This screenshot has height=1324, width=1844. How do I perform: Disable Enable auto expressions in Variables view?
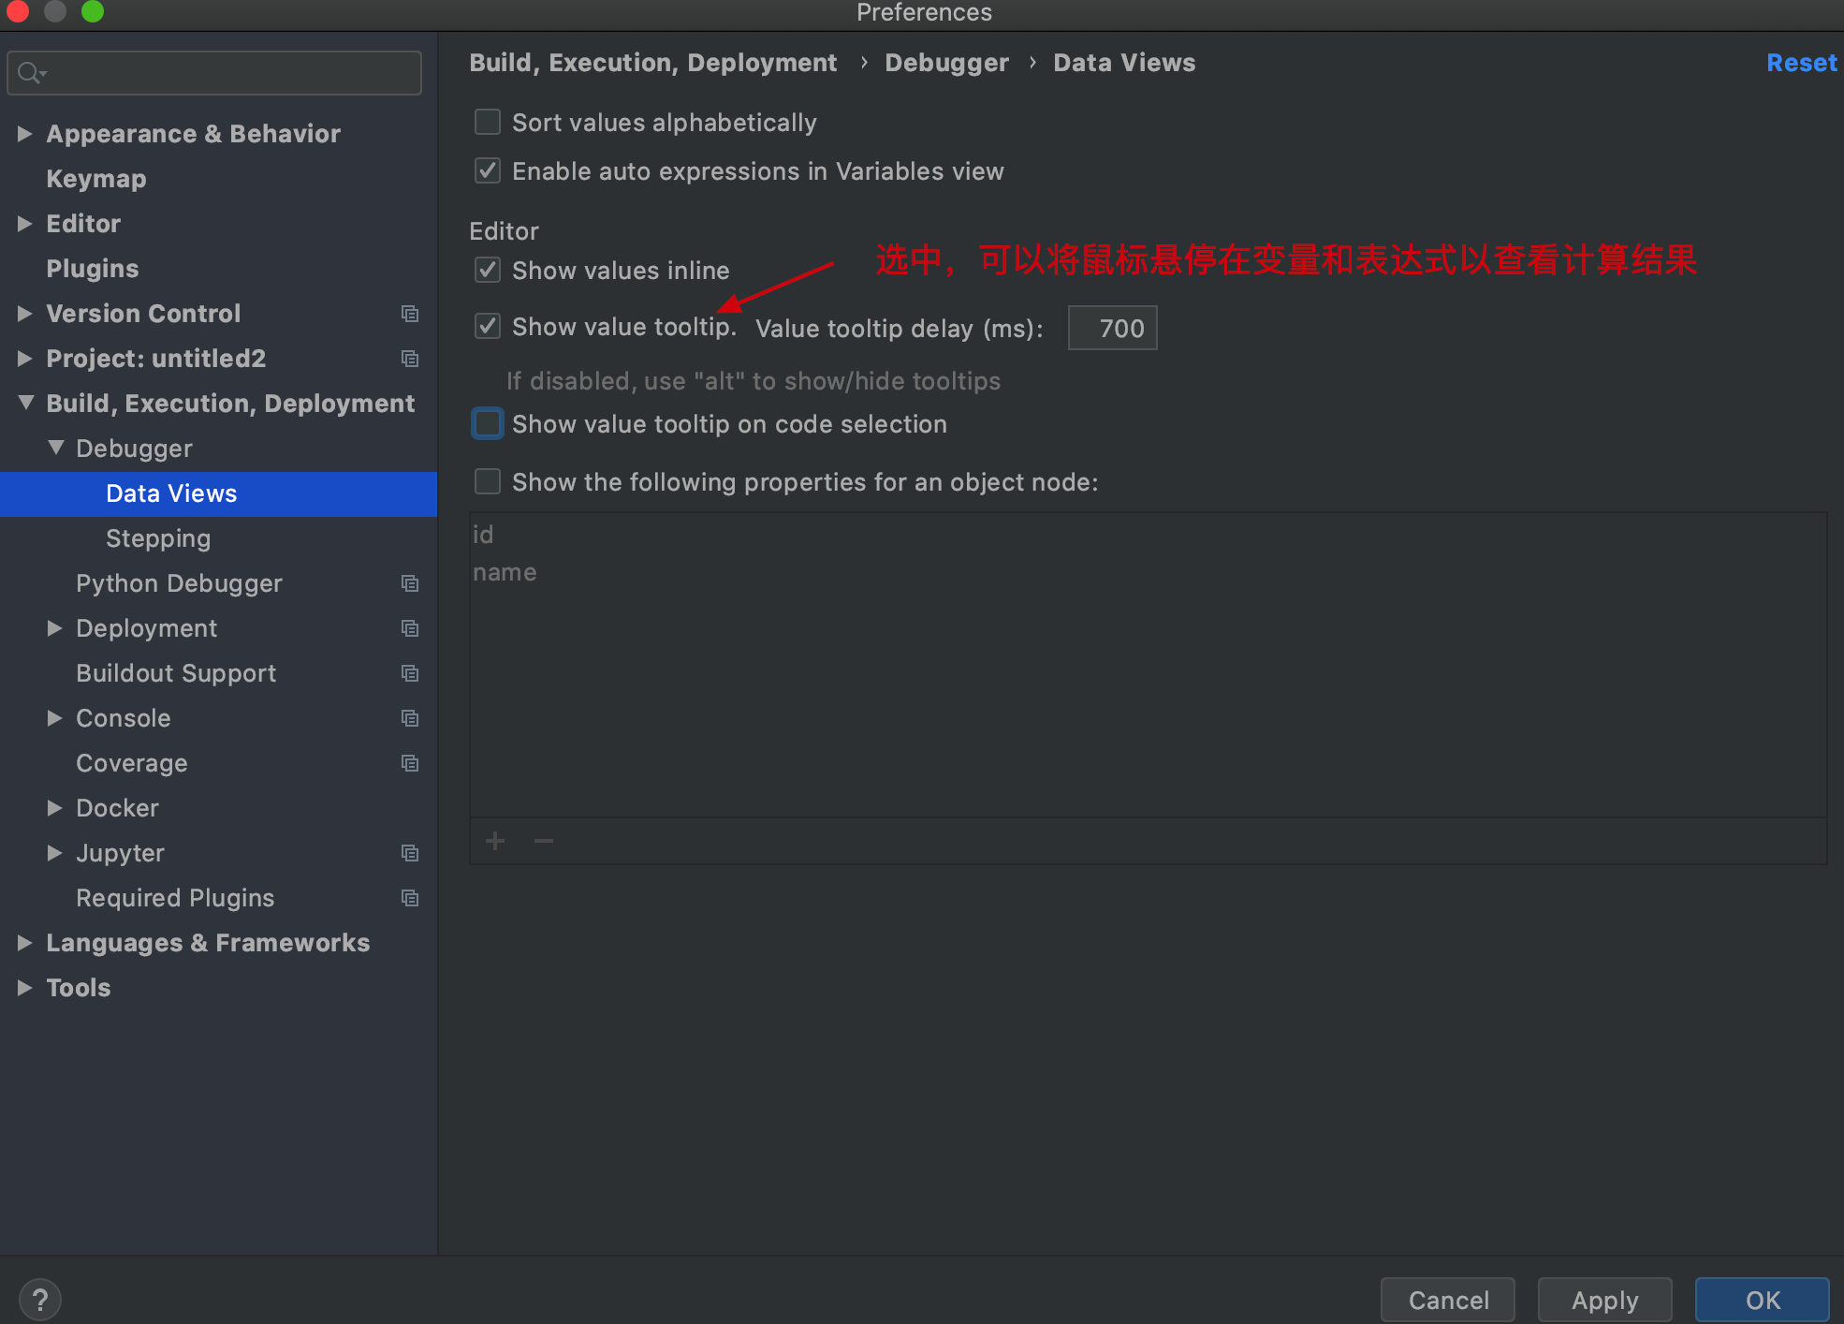488,171
